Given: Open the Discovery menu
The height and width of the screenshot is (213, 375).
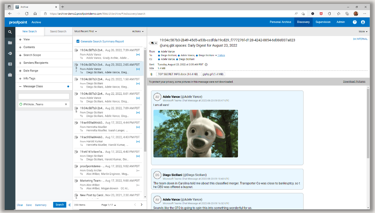Looking at the screenshot, I should tap(303, 22).
